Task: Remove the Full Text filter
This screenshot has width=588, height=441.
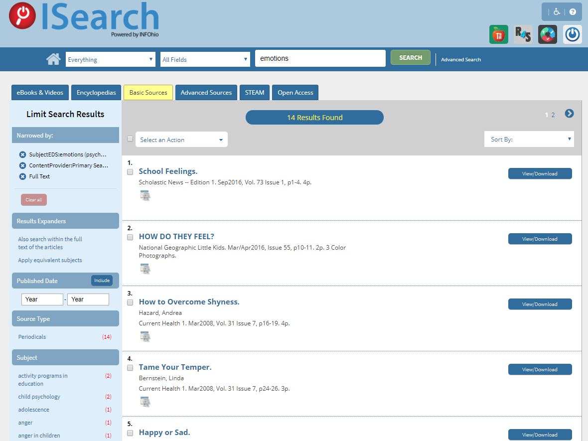Action: [x=22, y=176]
